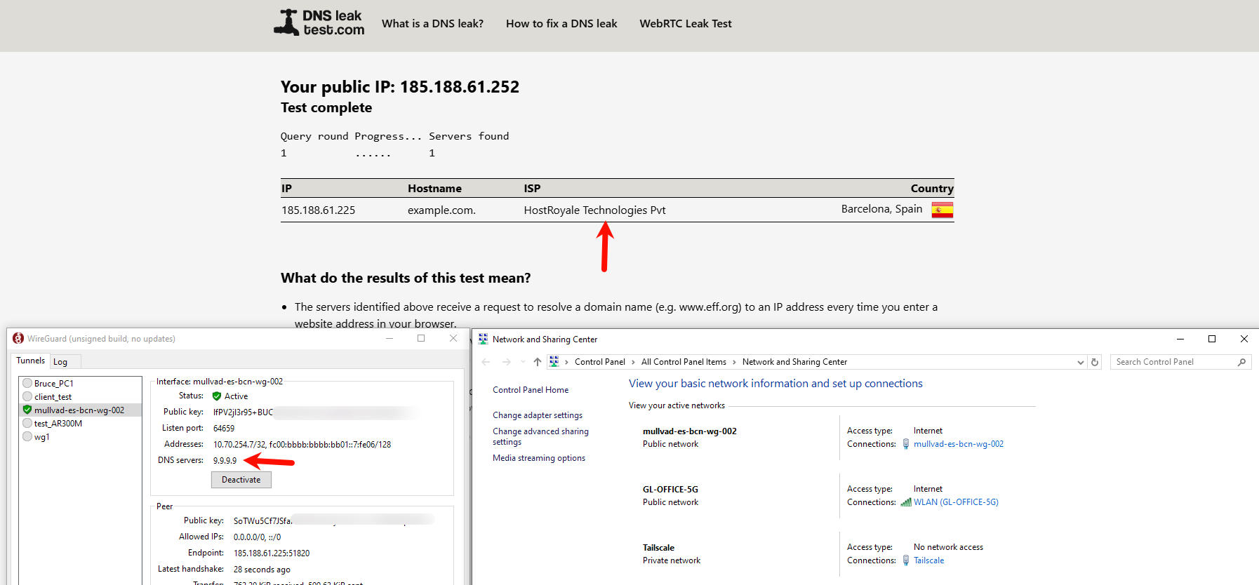Switch to the Log tab in WireGuard

(x=61, y=362)
